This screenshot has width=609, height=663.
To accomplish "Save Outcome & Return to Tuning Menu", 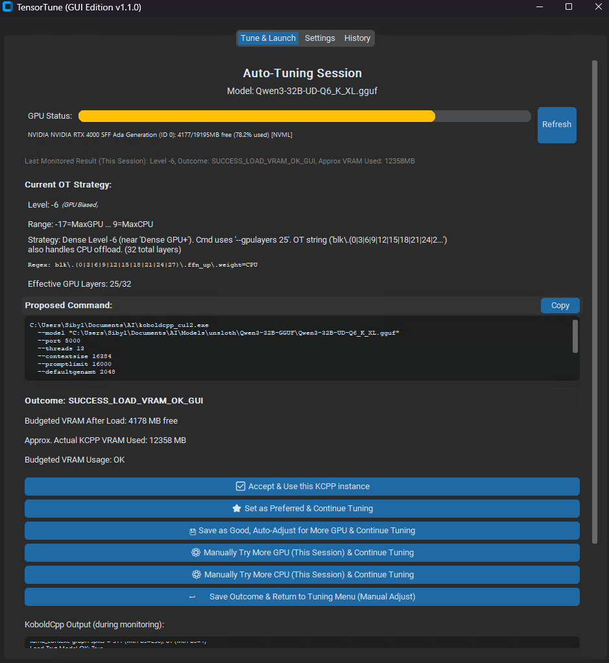I will [x=302, y=596].
